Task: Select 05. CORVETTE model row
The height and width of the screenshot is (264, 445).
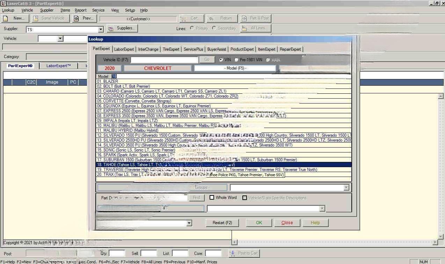Action: [224, 101]
